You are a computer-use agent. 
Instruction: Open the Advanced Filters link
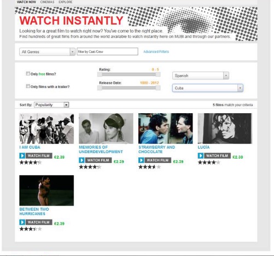click(156, 51)
